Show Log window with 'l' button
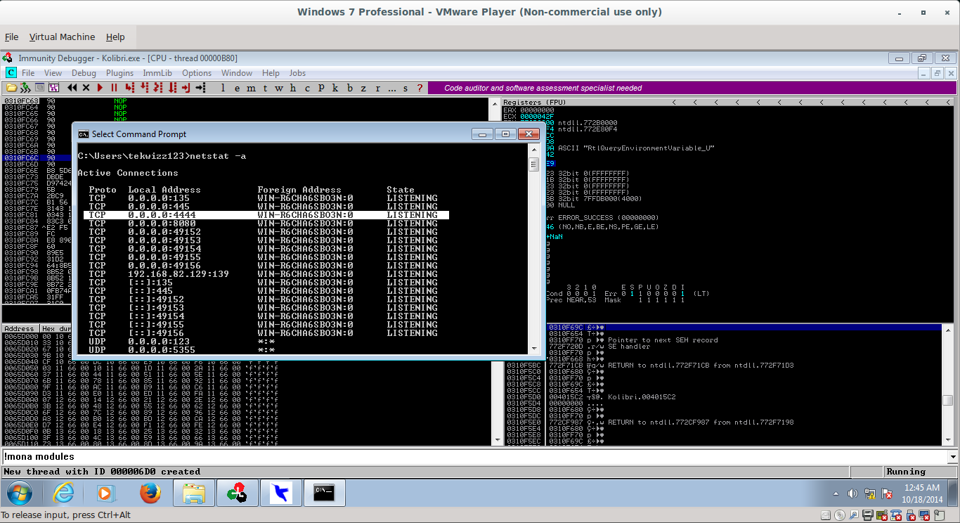The width and height of the screenshot is (960, 523). click(x=223, y=88)
